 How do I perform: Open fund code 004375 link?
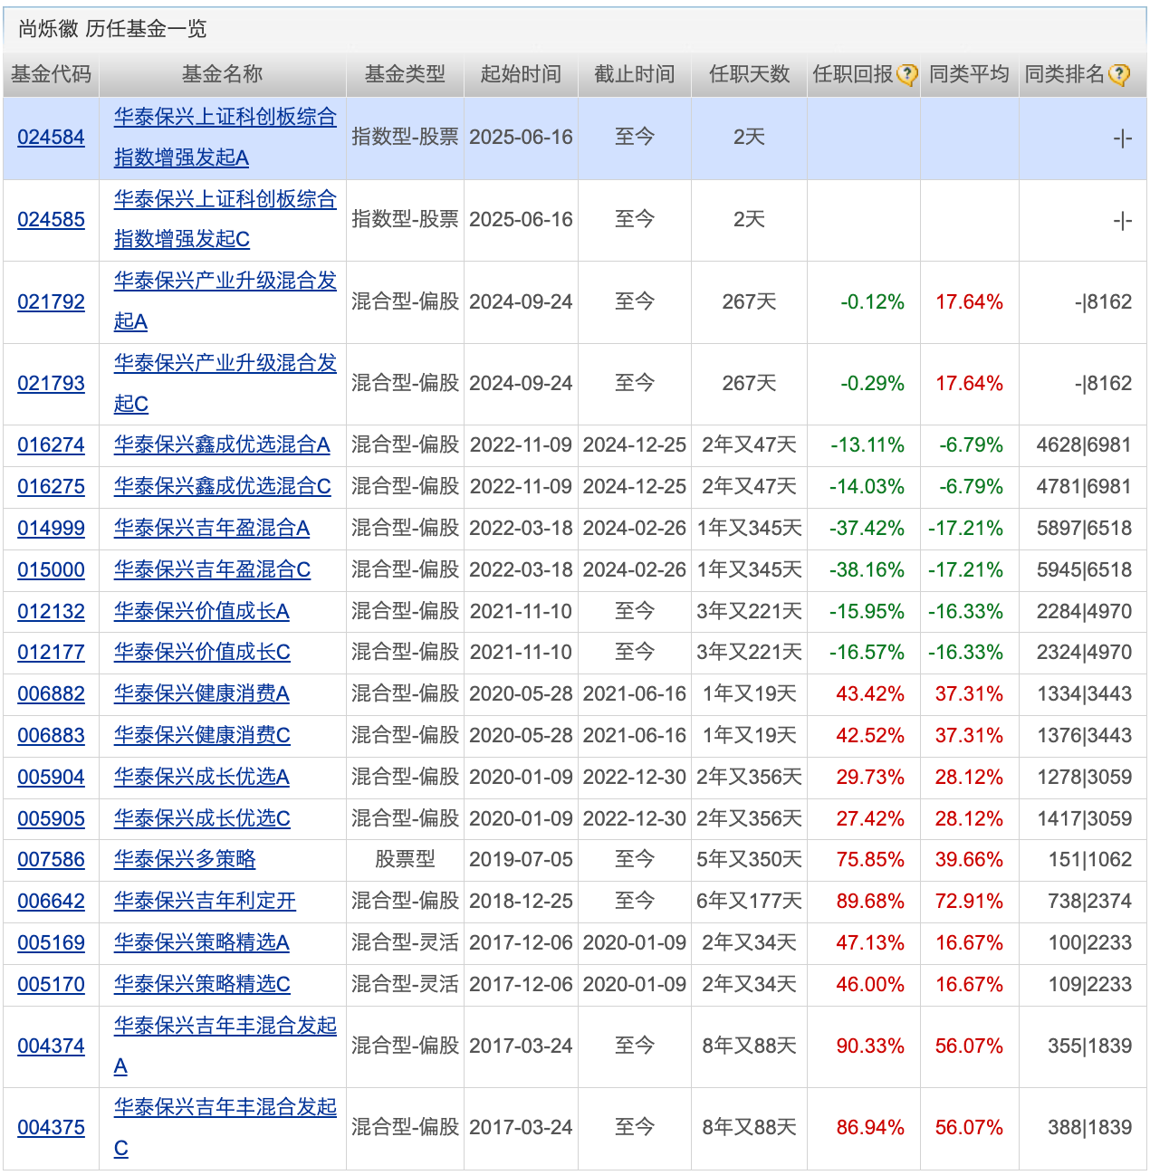coord(51,1128)
